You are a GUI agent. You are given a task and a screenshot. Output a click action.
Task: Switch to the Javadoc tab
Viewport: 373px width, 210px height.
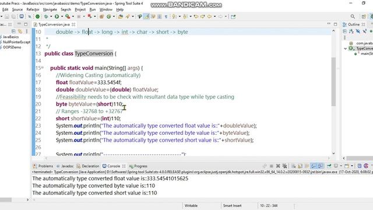coord(65,166)
